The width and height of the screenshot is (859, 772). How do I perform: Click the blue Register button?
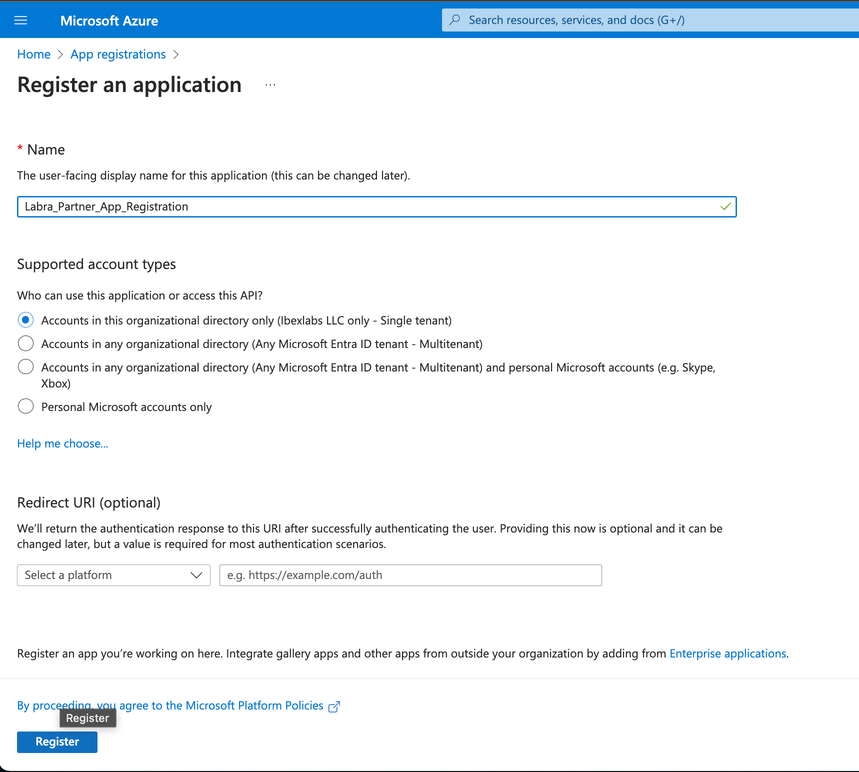coord(57,742)
